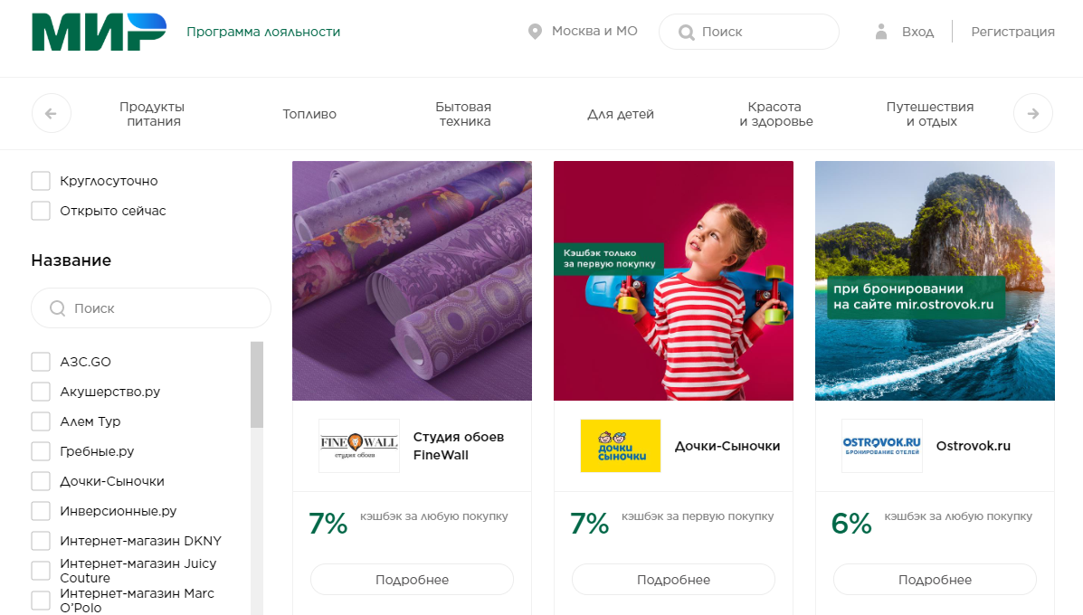
Task: Toggle the Открыто сейчас checkbox
Action: click(x=41, y=211)
